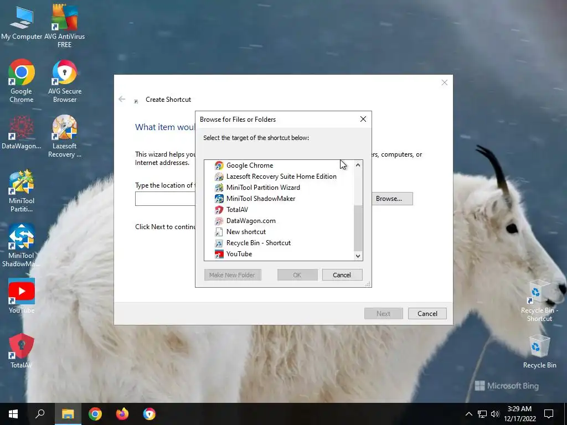Screen dimensions: 567x425
Task: Select MiniTool ShadowMaker desktop shortcut
Action: pos(22,246)
